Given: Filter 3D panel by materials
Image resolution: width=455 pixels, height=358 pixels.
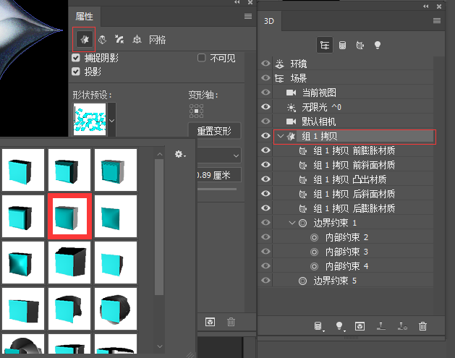Looking at the screenshot, I should (360, 45).
